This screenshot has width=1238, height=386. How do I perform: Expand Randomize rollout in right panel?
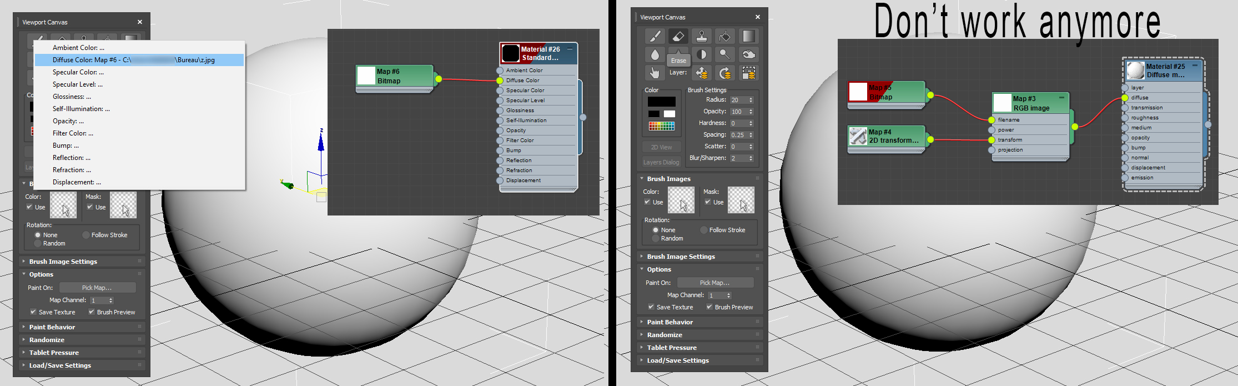699,335
